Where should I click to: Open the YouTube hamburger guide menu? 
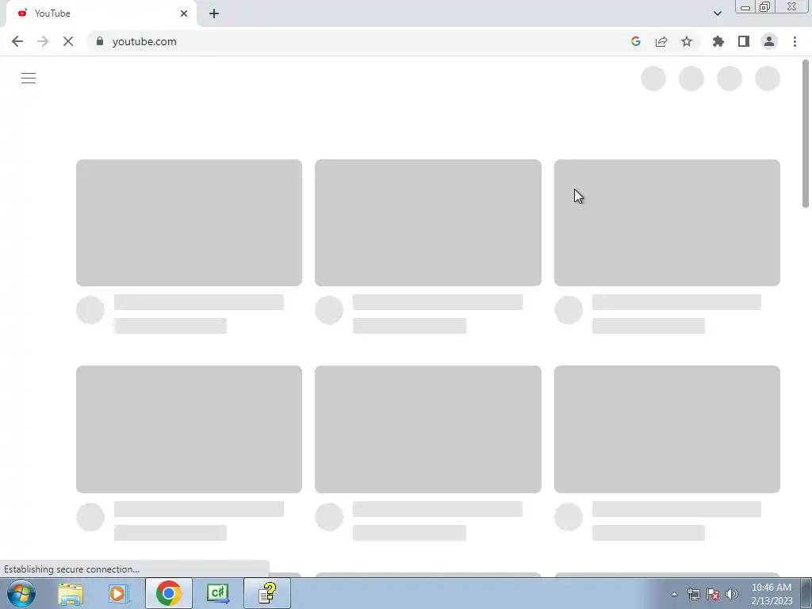click(x=29, y=79)
